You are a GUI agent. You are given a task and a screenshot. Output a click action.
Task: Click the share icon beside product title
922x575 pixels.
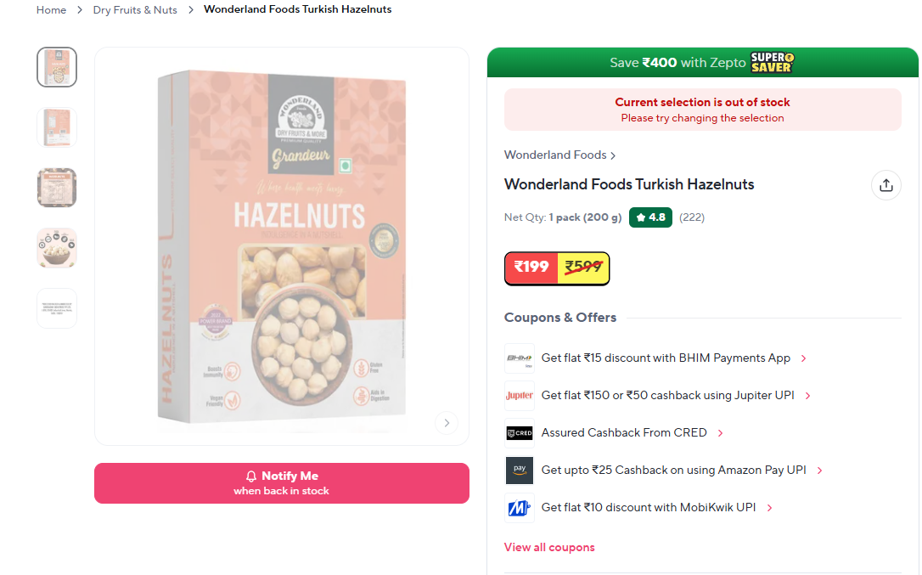pos(885,185)
